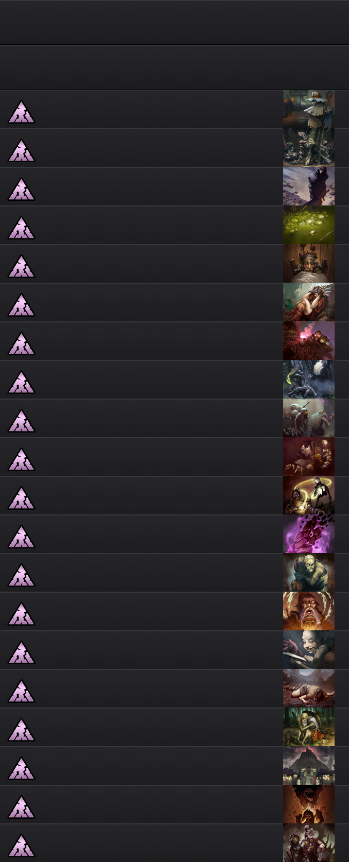Viewport: 349px width, 862px height.
Task: Open the fallen body on ground thumbnail
Action: (x=309, y=688)
